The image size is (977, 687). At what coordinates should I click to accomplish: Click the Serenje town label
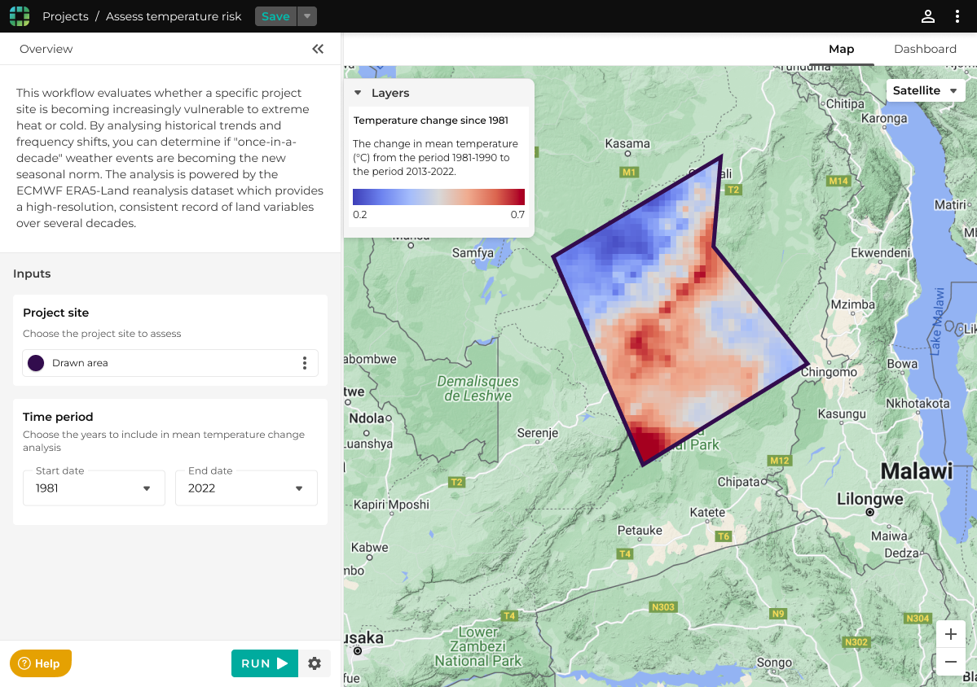(x=537, y=432)
